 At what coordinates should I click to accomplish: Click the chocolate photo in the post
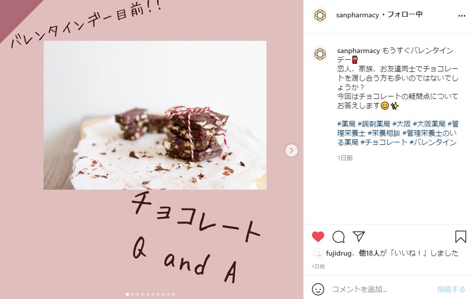[155, 115]
